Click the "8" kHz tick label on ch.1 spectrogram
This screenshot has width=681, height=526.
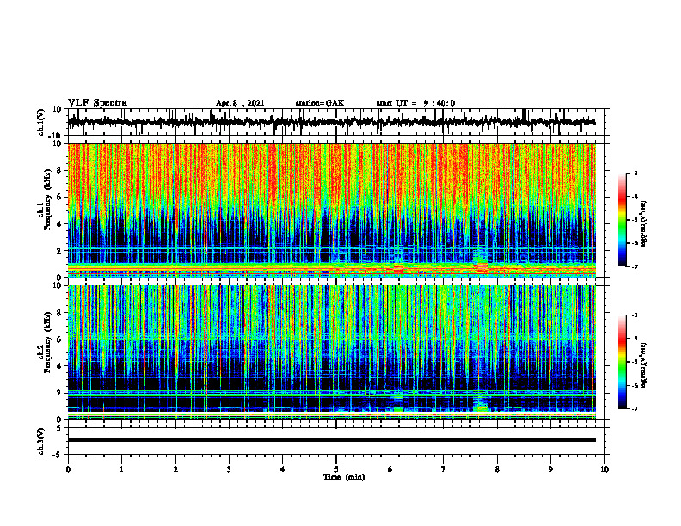pos(59,170)
